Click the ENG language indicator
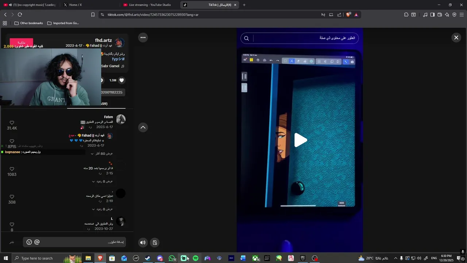Screen dimensions: 467x263 pyautogui.click(x=434, y=258)
